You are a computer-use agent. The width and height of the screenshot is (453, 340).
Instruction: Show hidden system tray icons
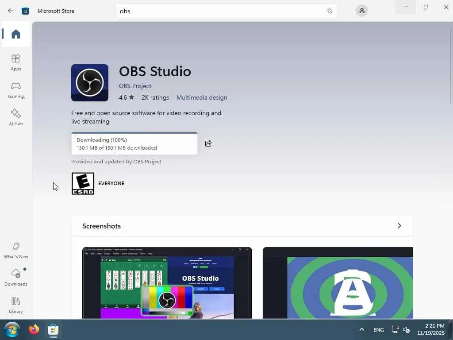362,329
